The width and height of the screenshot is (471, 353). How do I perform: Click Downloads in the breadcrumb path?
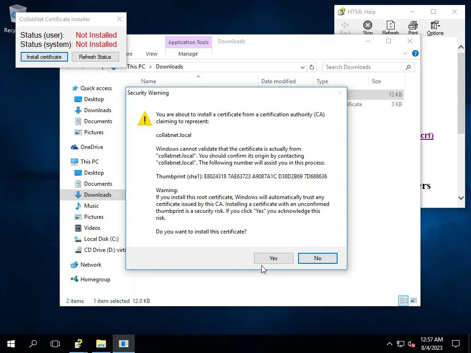tap(169, 67)
